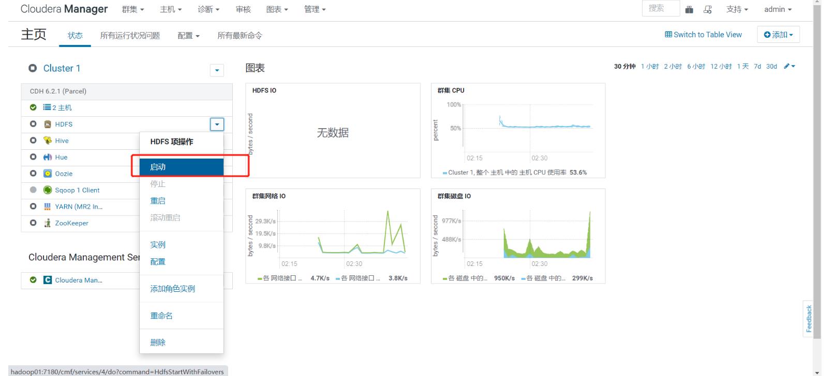Click the Cluster 1 stopped status icon
Image resolution: width=834 pixels, height=376 pixels.
[x=33, y=68]
